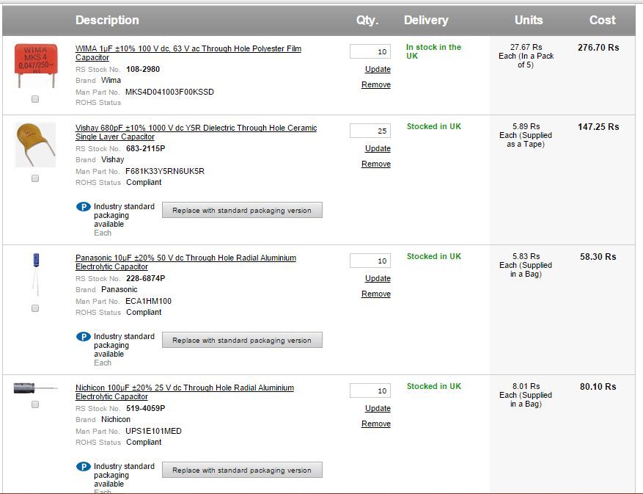643x494 pixels.
Task: Click the 80.10 Rs cost value
Action: point(598,386)
